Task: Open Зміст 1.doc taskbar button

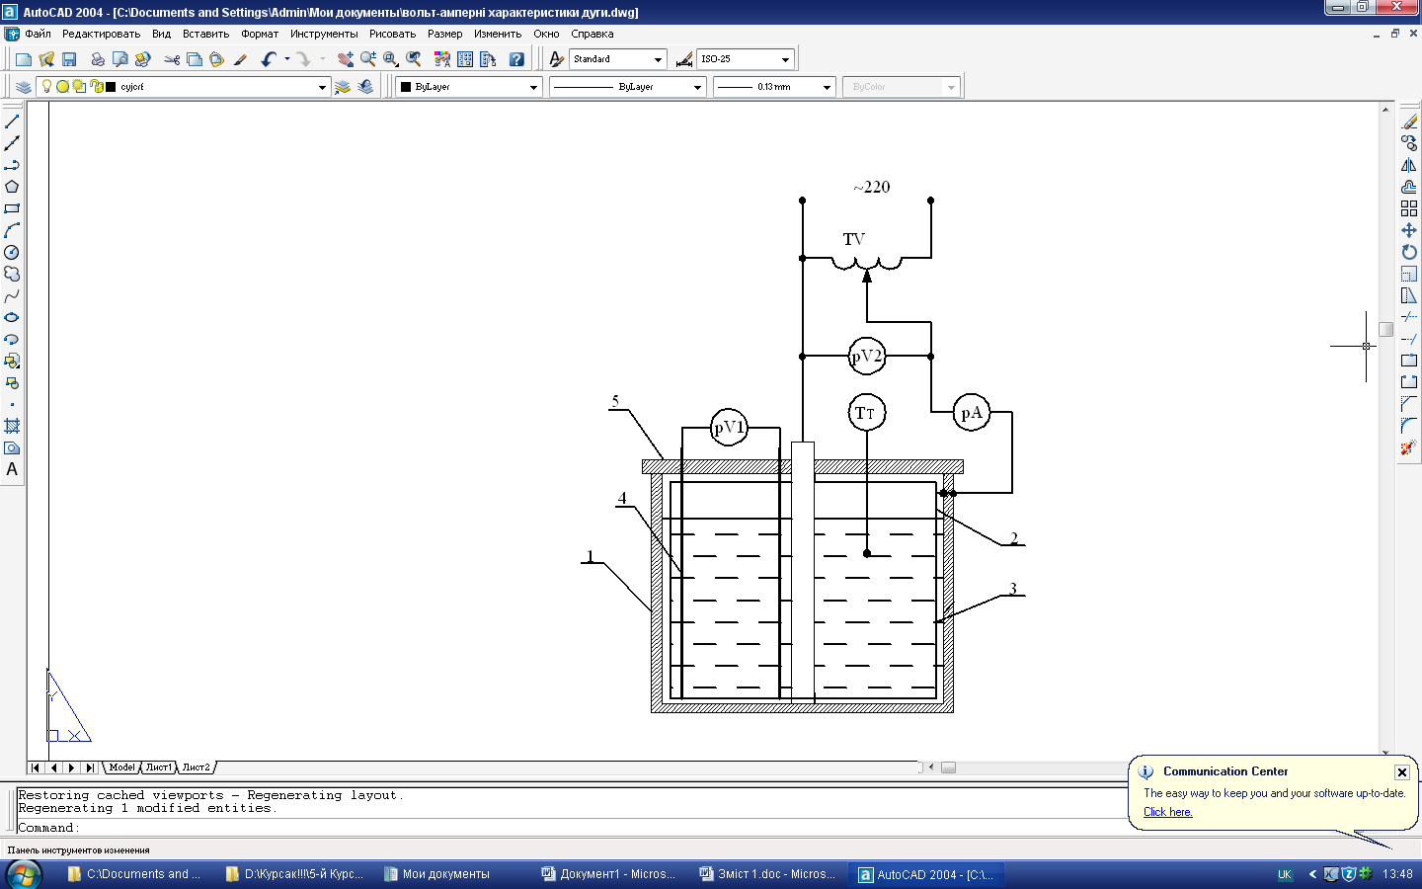Action: [x=767, y=874]
